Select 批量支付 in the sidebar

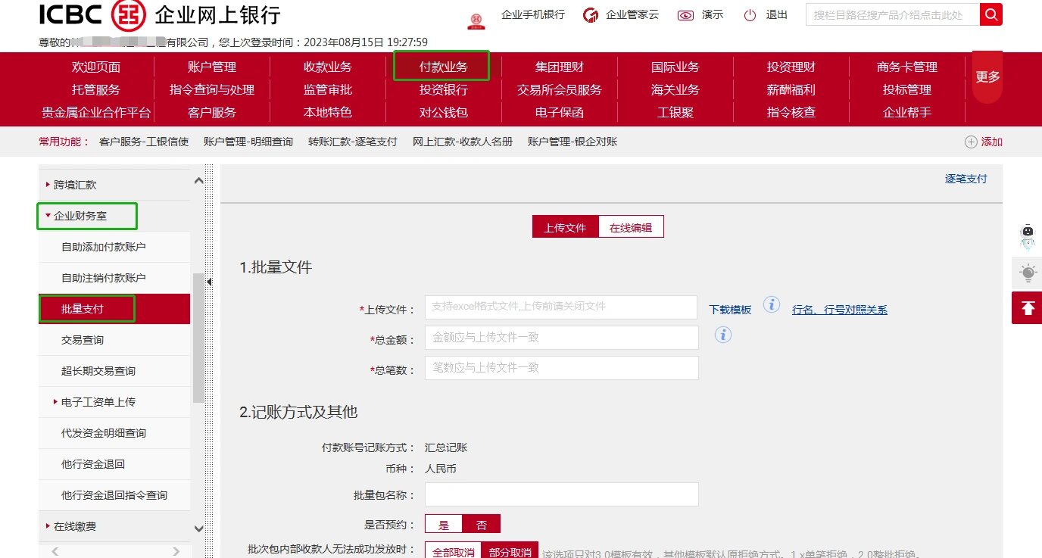point(114,309)
